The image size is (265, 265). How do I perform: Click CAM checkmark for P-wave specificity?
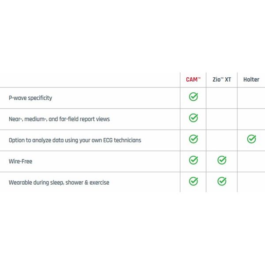[193, 97]
